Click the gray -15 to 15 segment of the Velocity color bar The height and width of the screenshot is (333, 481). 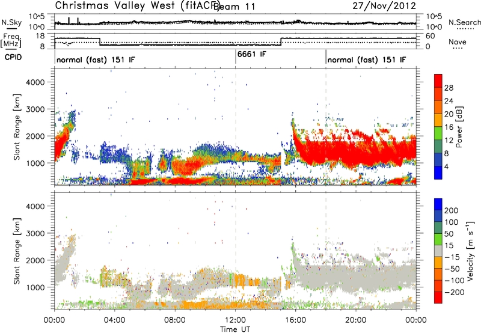438,251
